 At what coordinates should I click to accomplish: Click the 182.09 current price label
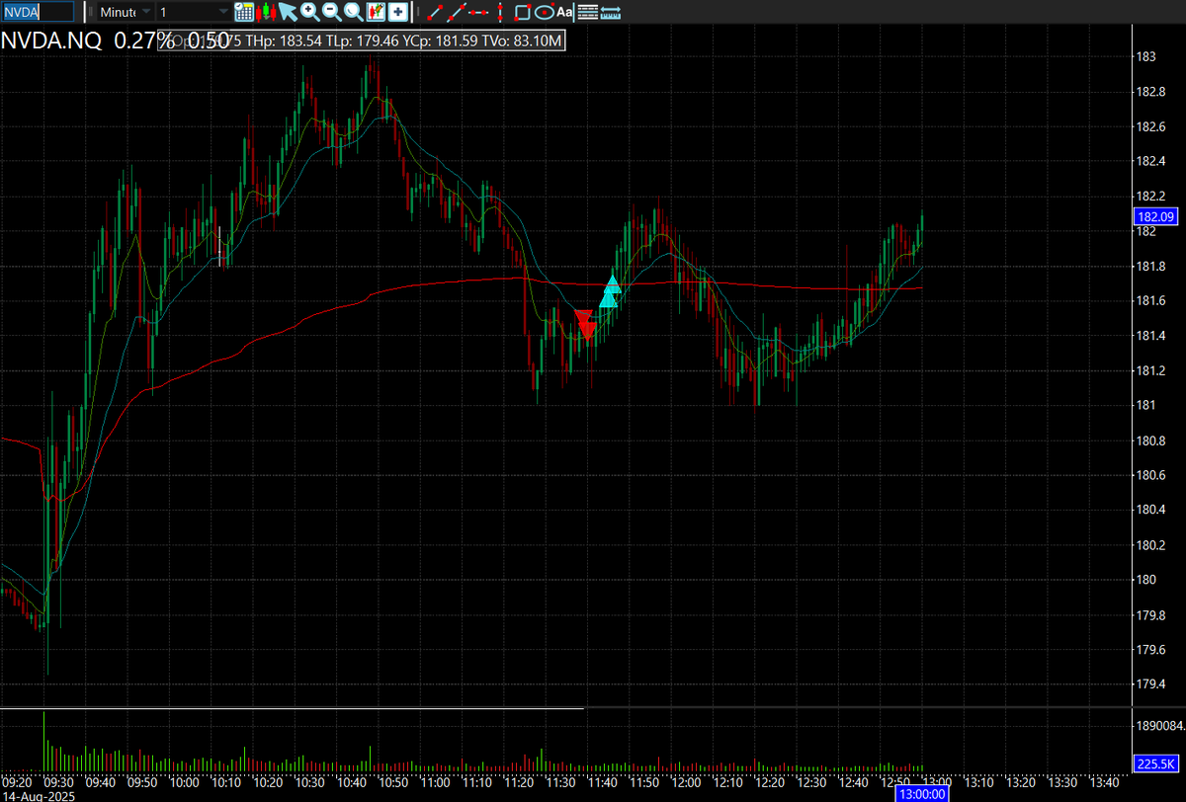tap(1154, 215)
